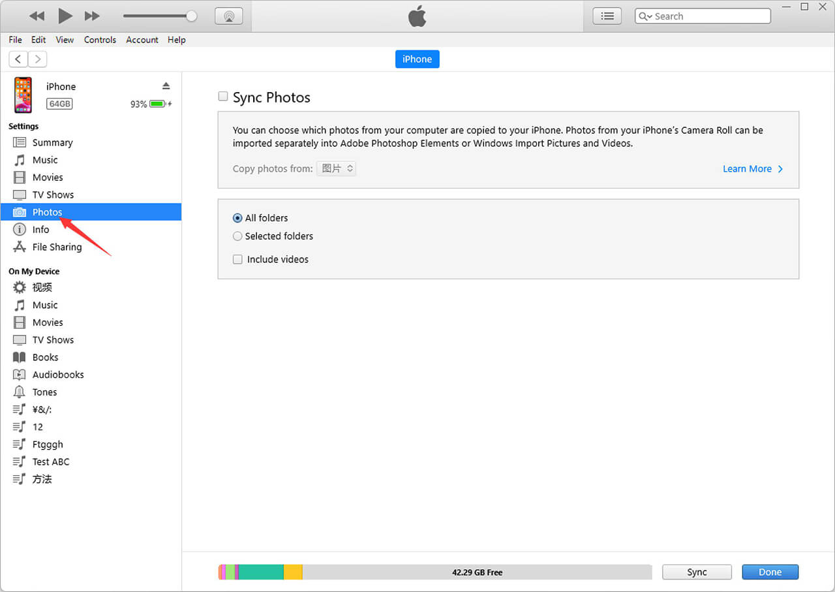Click the rewind previous track button
This screenshot has height=592, width=835.
37,16
